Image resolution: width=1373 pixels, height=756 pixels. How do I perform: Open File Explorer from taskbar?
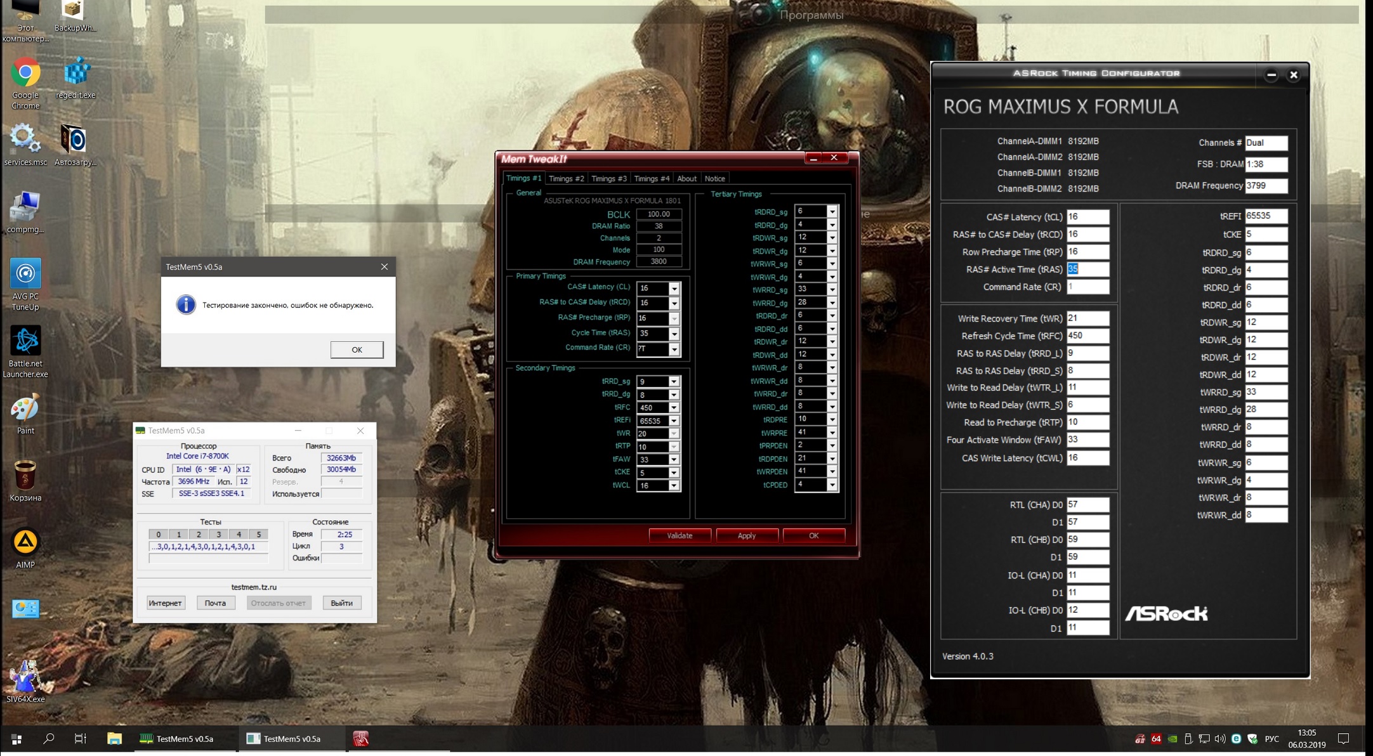click(114, 738)
